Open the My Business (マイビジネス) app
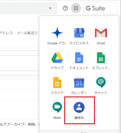121x133 pixels. point(79,33)
